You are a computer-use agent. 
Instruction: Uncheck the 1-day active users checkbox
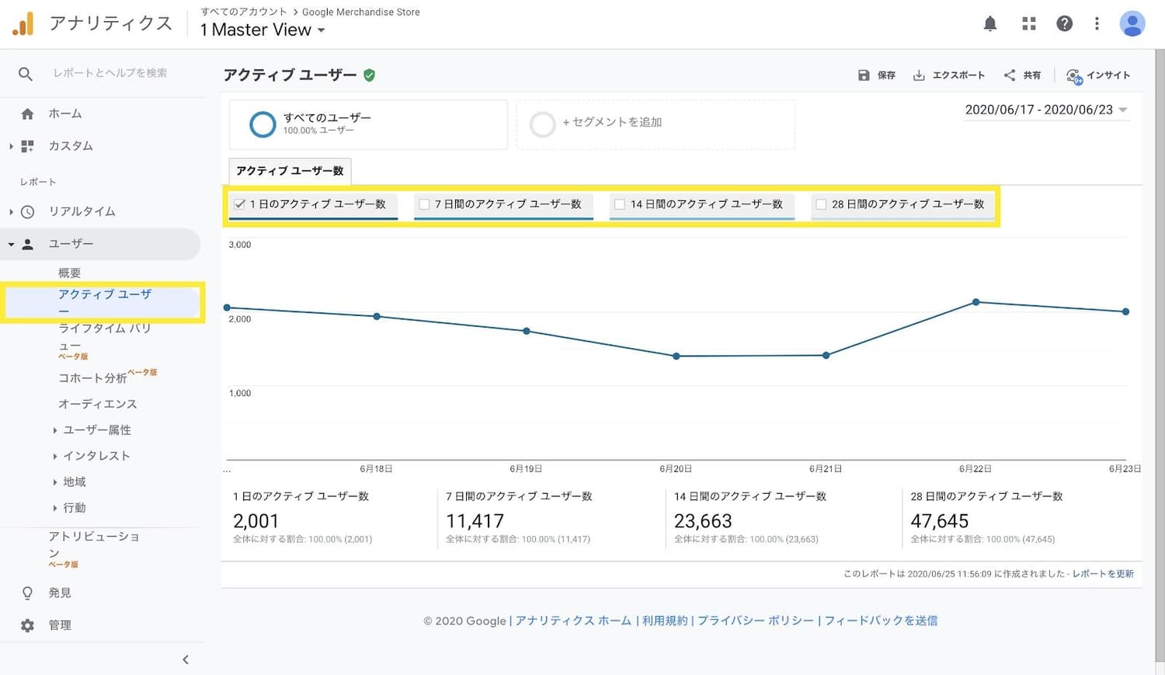click(240, 204)
